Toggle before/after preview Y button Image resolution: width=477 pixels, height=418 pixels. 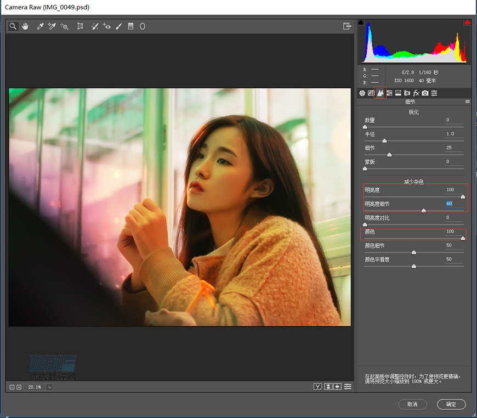(317, 387)
